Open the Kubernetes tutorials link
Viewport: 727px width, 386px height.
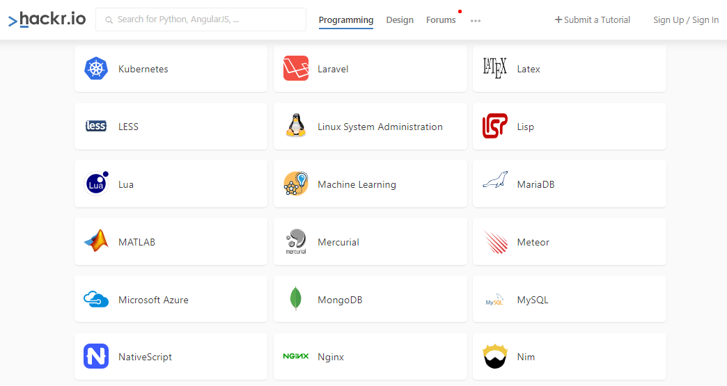(x=171, y=68)
